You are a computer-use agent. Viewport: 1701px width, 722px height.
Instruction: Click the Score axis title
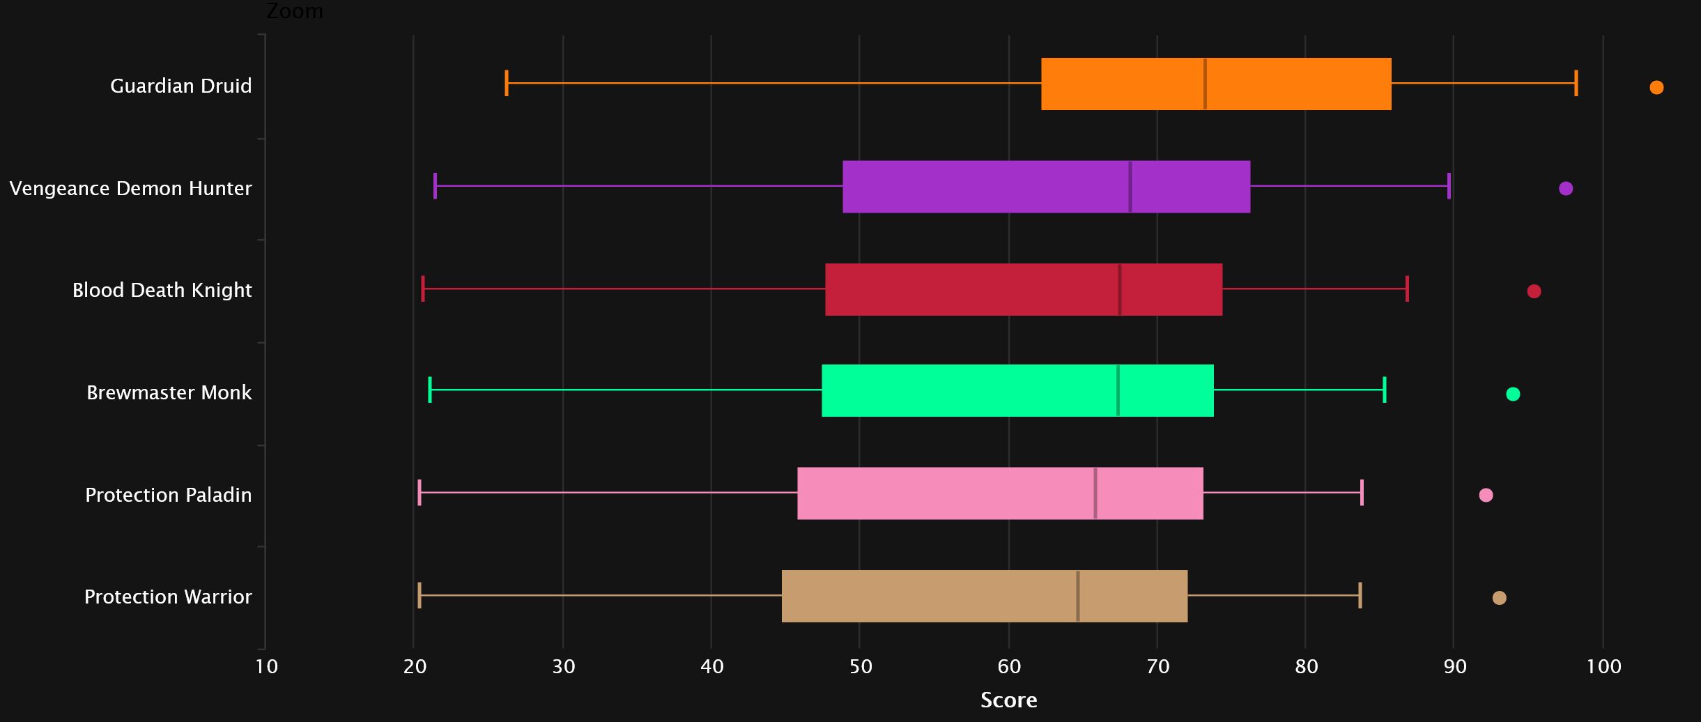(x=1008, y=700)
